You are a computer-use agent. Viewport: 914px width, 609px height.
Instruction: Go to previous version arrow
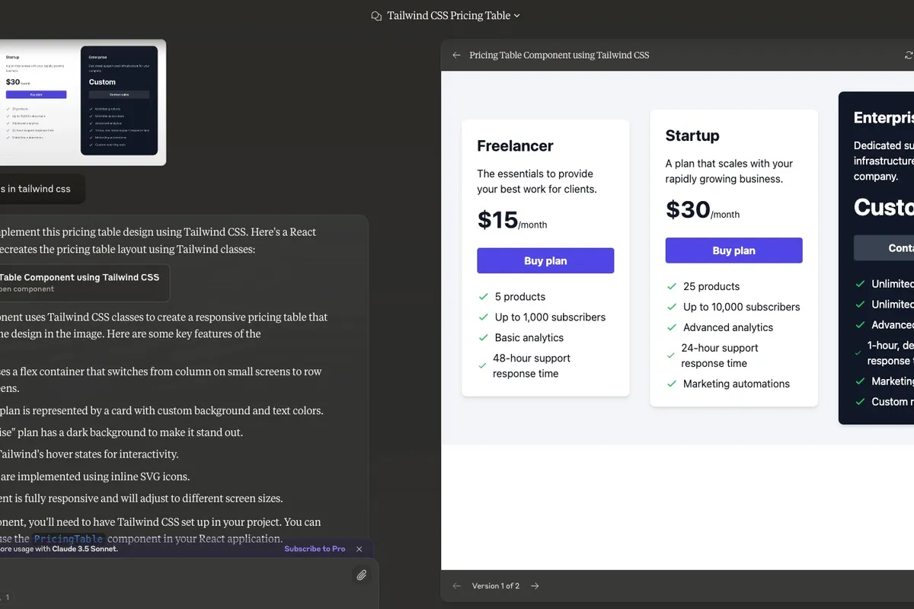pyautogui.click(x=456, y=585)
